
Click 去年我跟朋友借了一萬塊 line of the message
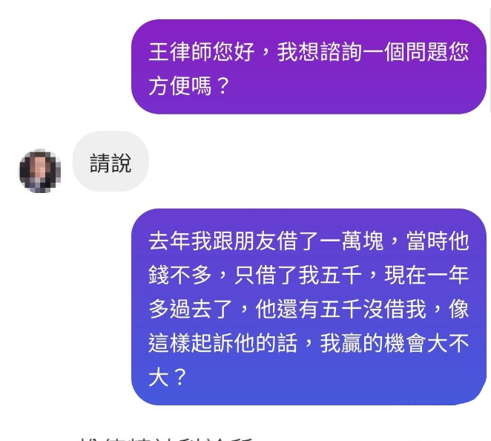click(266, 241)
